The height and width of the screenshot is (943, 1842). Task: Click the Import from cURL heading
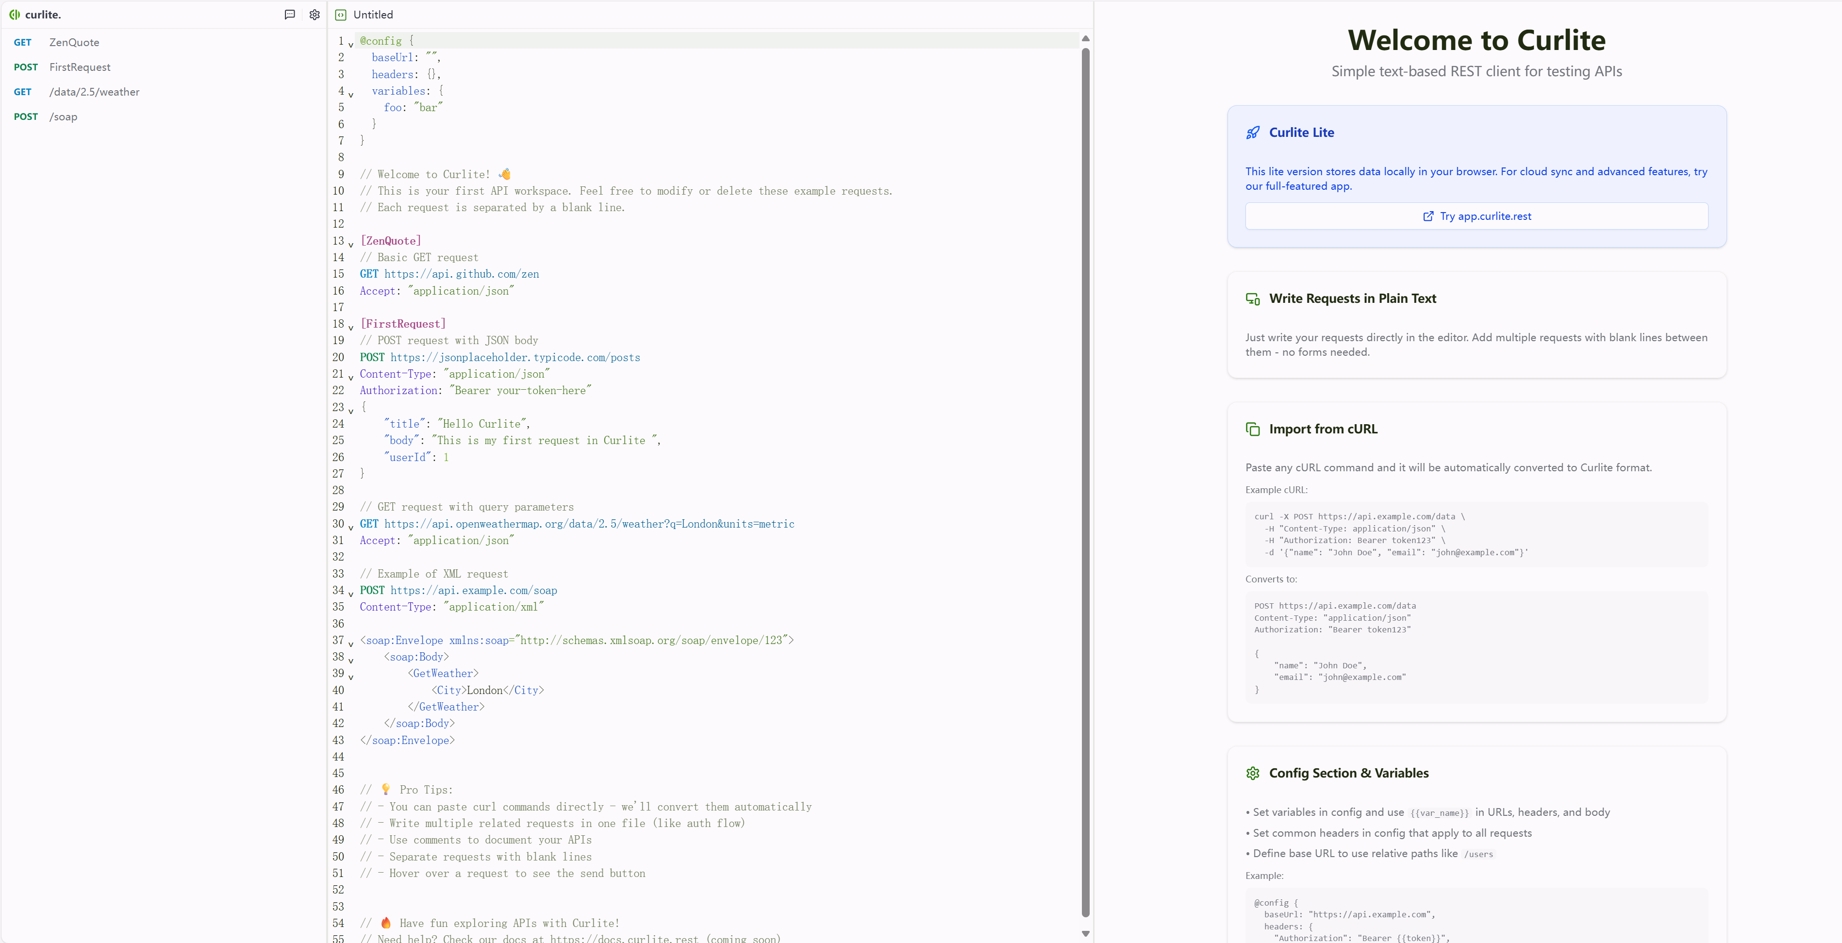coord(1323,429)
